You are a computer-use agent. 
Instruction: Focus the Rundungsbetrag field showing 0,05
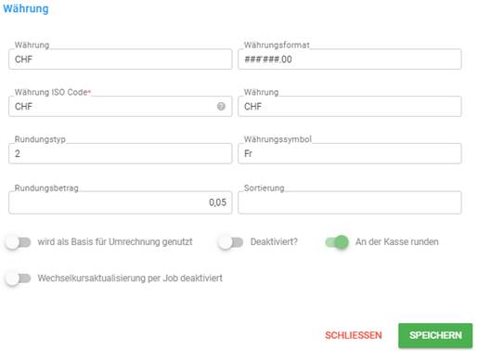click(x=121, y=202)
